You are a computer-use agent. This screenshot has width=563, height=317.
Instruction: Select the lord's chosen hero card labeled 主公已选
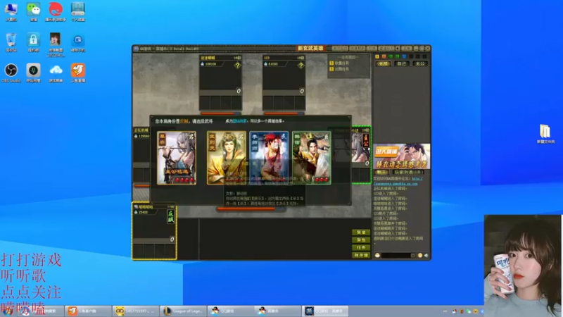point(177,158)
